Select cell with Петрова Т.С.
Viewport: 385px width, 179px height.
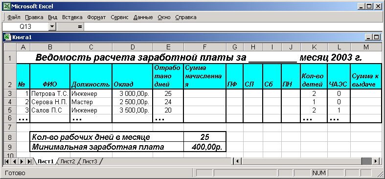50,93
